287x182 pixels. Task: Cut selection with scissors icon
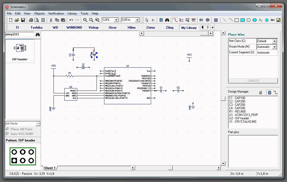point(51,20)
